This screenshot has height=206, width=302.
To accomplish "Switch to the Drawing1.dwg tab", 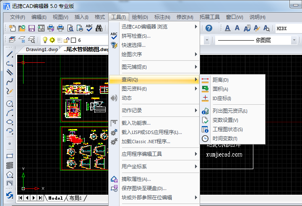I will click(x=42, y=49).
